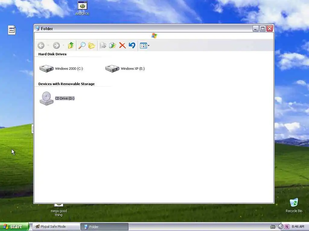Click the Folder window title icon
This screenshot has width=309, height=231.
(x=38, y=29)
